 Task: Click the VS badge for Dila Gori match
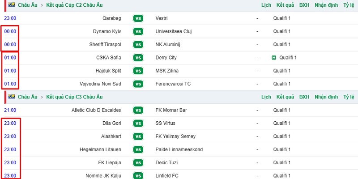[x=138, y=124]
